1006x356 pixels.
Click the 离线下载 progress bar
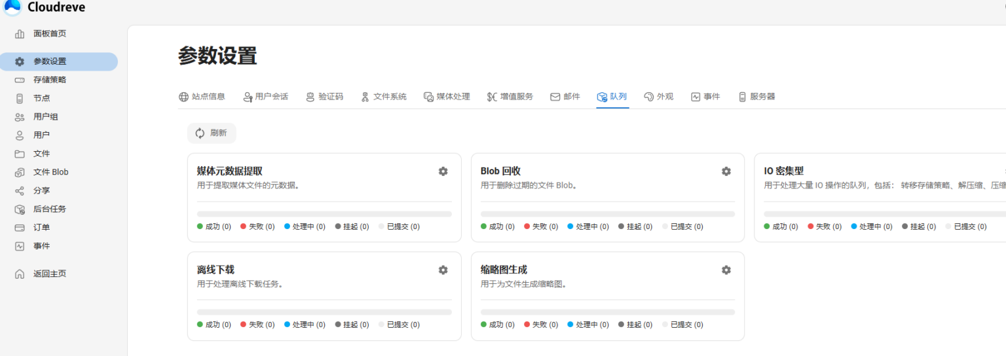[324, 312]
